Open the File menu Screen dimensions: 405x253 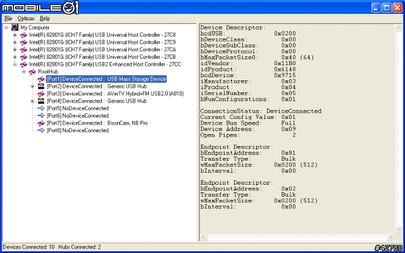click(x=8, y=18)
